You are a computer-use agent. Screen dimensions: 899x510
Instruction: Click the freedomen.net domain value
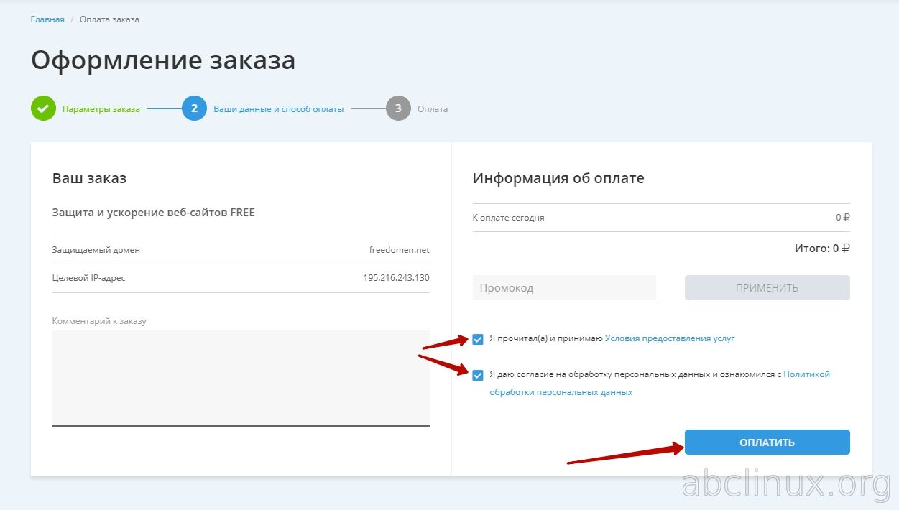(x=399, y=250)
